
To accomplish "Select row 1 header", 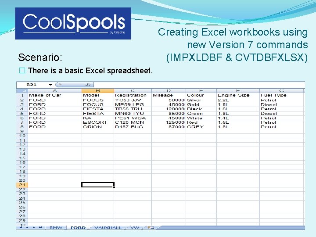I will tap(22, 96).
